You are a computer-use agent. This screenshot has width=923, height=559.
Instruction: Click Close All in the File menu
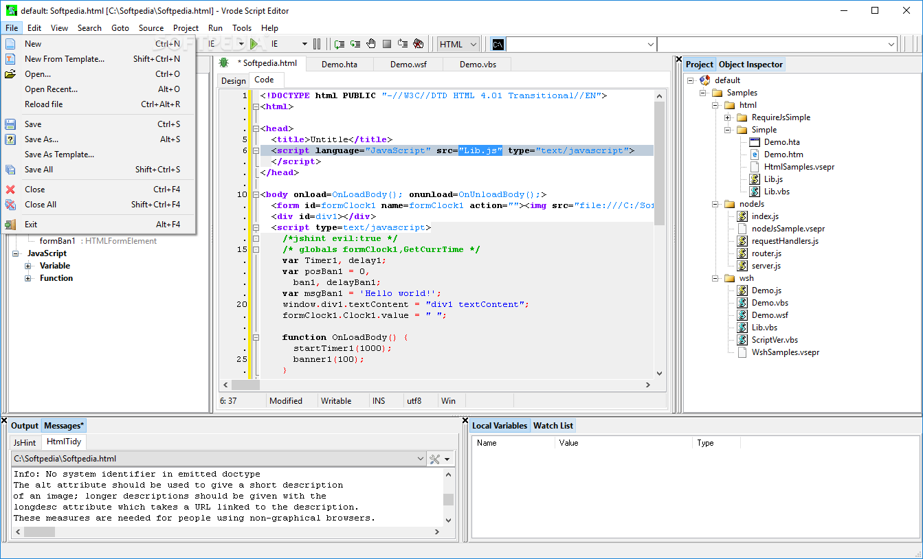pyautogui.click(x=99, y=205)
